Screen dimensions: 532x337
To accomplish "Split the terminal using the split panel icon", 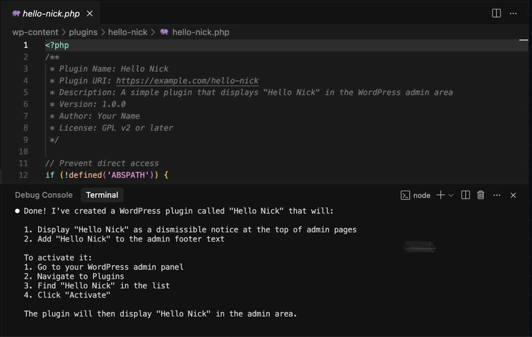I will click(465, 195).
